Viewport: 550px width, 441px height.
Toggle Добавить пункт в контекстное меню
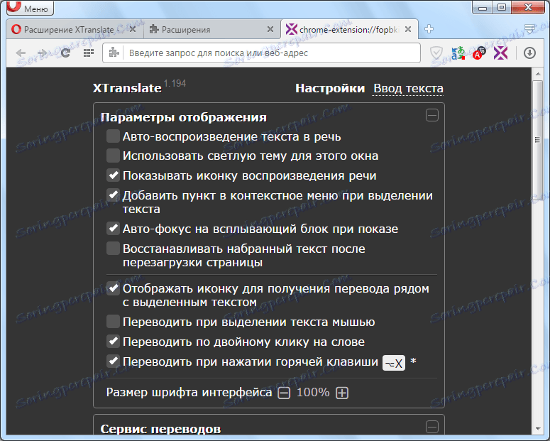click(x=113, y=195)
